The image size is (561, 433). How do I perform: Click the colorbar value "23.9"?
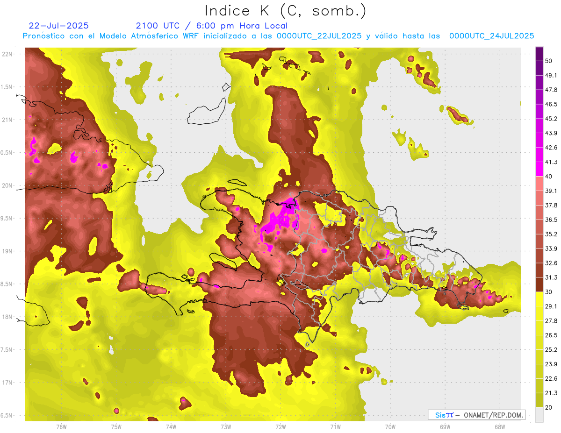point(551,364)
